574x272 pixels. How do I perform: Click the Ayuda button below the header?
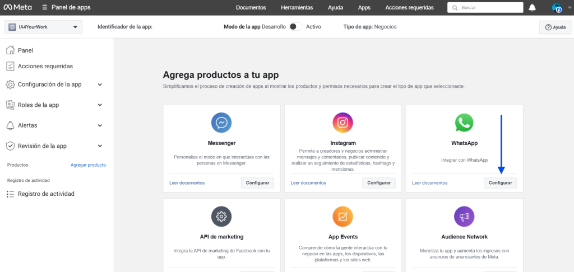tap(556, 27)
